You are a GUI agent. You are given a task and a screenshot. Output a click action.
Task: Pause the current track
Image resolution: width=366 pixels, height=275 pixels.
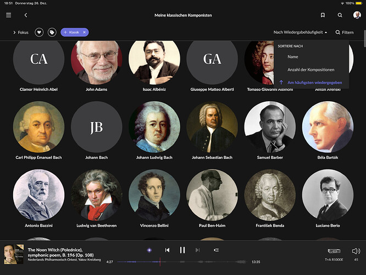[182, 250]
